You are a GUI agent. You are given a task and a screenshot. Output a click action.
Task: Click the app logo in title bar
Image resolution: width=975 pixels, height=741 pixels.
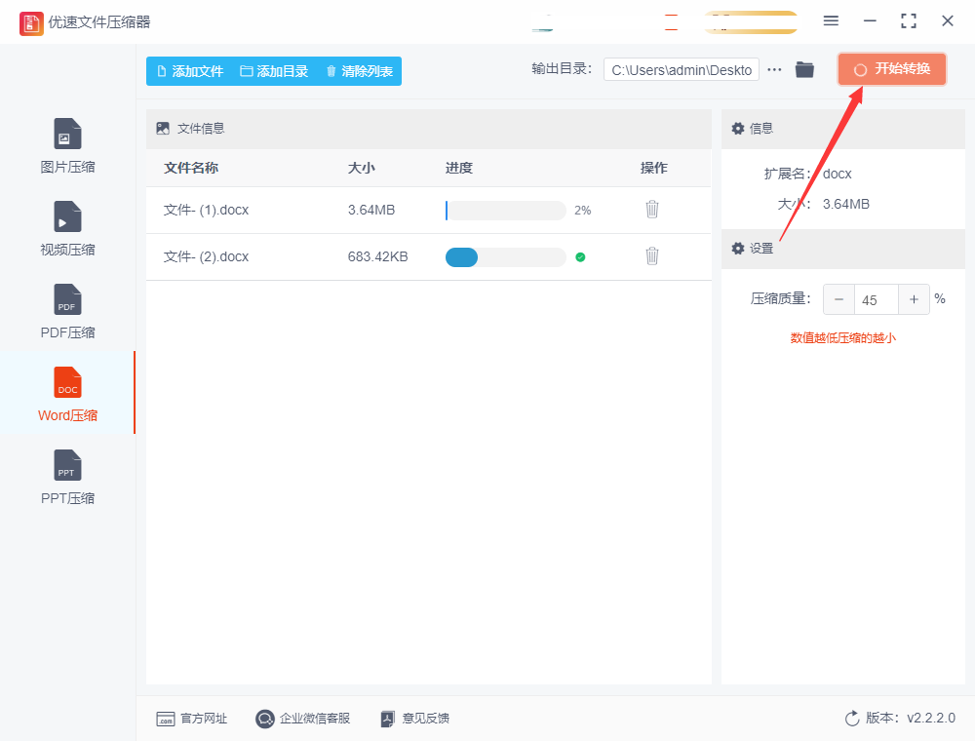(x=31, y=23)
